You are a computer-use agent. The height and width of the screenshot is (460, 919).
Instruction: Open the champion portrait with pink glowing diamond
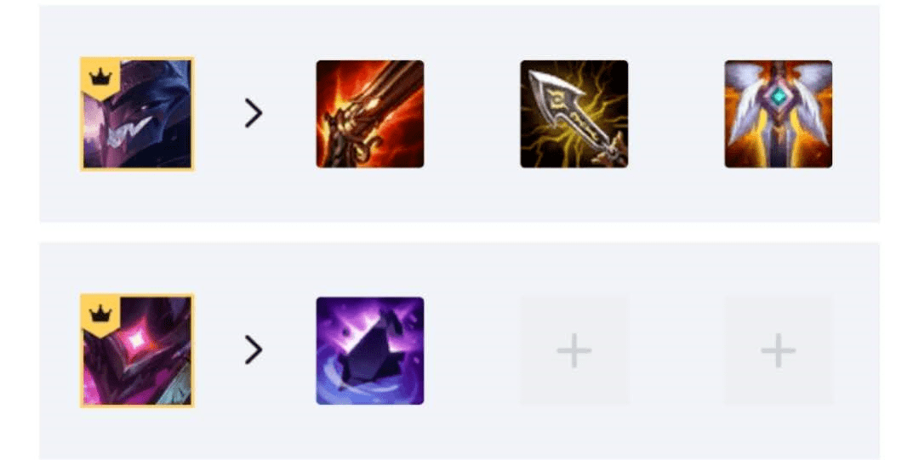pyautogui.click(x=137, y=350)
